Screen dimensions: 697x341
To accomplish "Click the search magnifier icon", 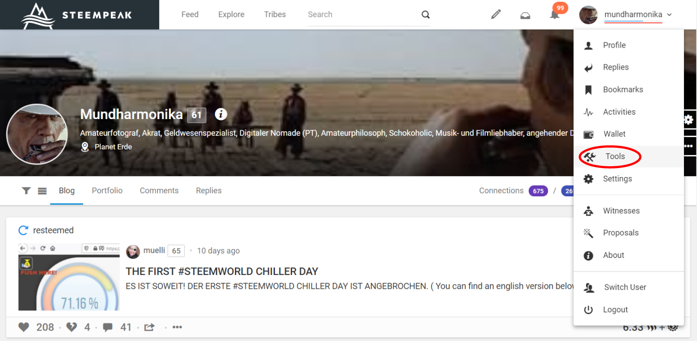I will [x=425, y=15].
